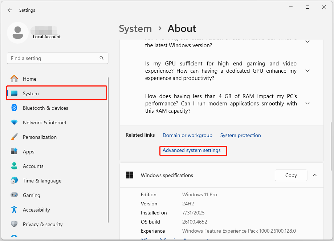This screenshot has width=334, height=241.
Task: Click the user account avatar icon
Action: point(18,33)
